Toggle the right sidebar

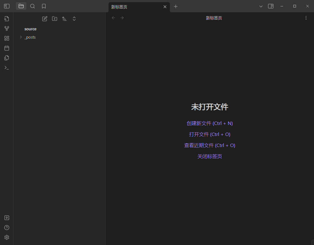point(271,6)
